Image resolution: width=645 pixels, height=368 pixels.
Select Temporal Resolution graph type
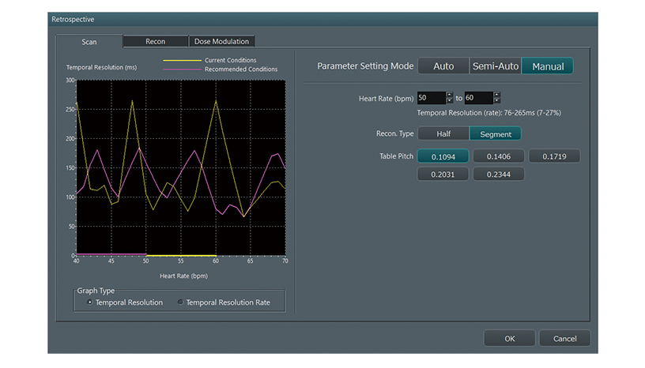[125, 302]
